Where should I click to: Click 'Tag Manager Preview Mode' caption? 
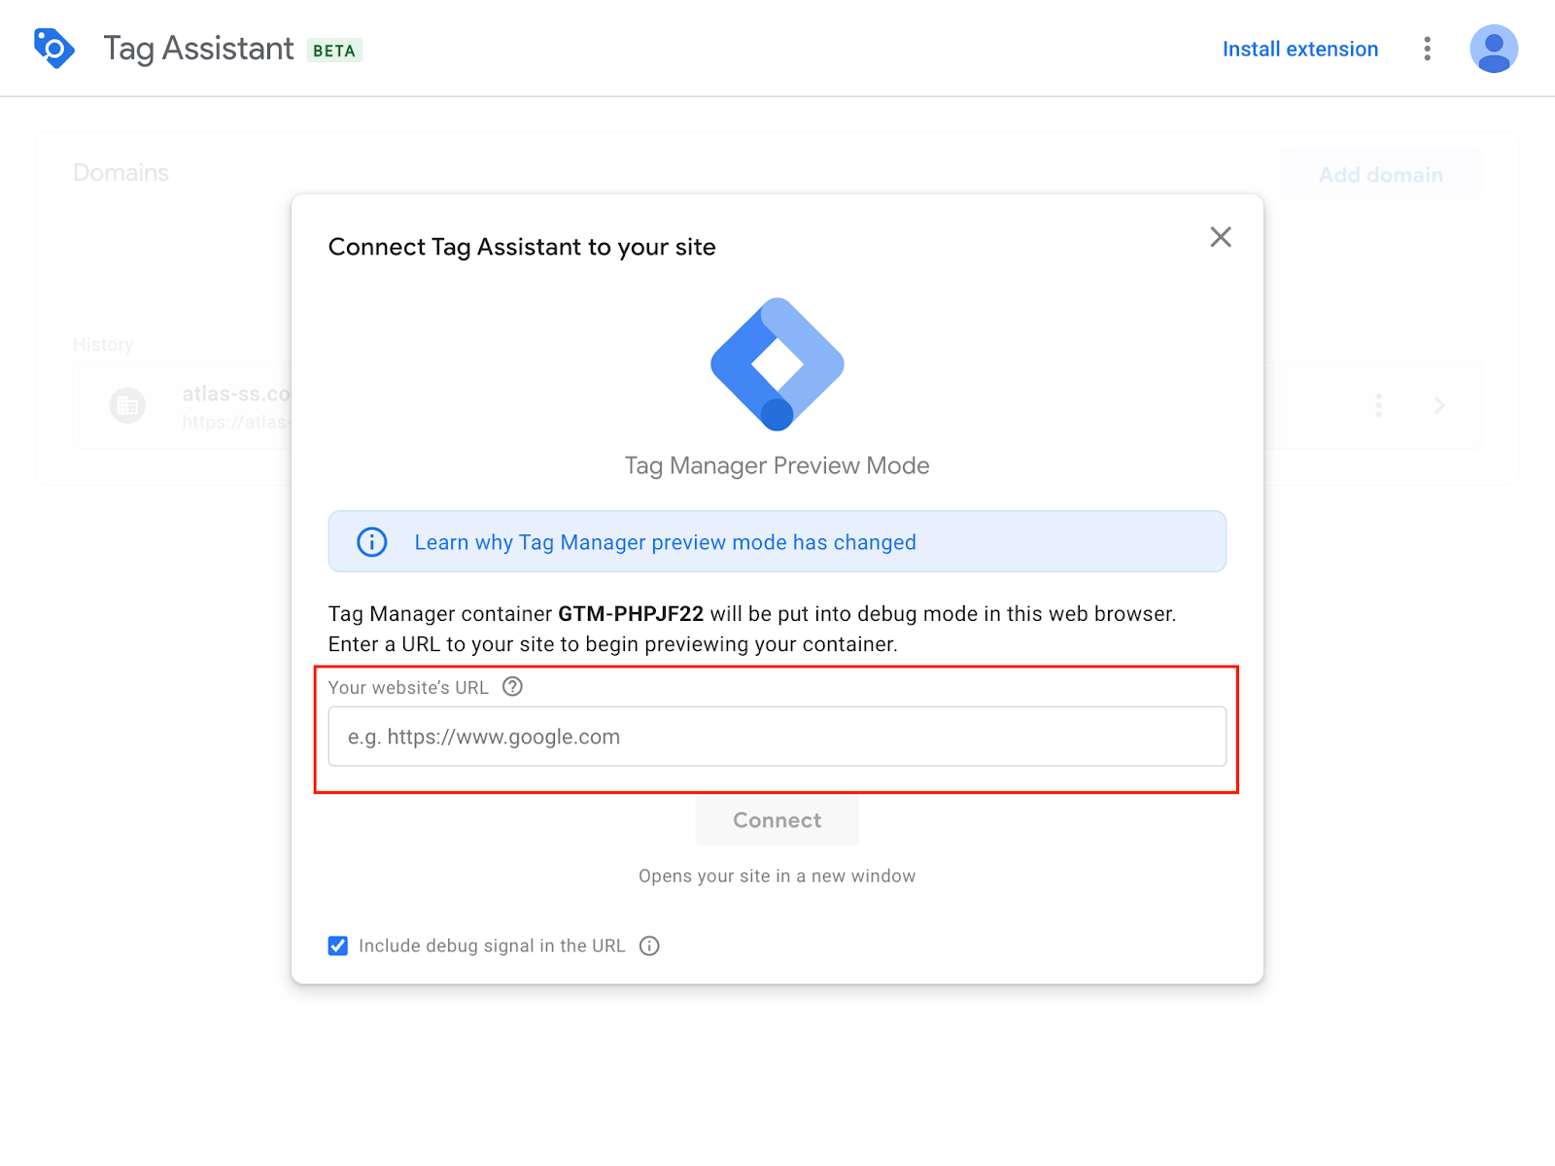click(x=777, y=466)
